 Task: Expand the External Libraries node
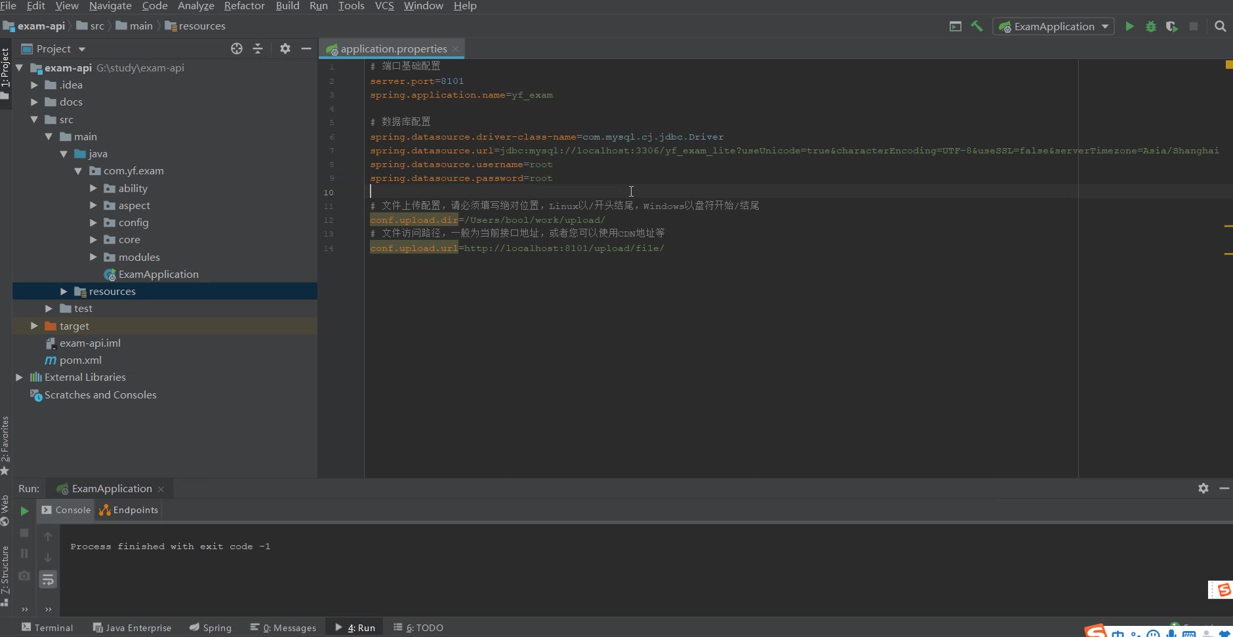click(19, 377)
